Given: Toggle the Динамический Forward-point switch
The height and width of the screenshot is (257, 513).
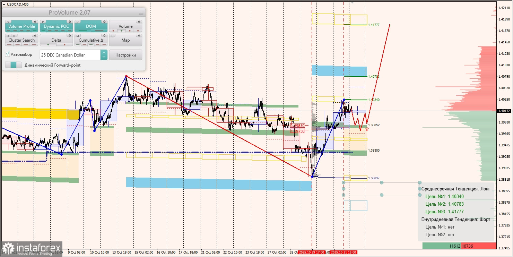Looking at the screenshot, I should (13, 65).
